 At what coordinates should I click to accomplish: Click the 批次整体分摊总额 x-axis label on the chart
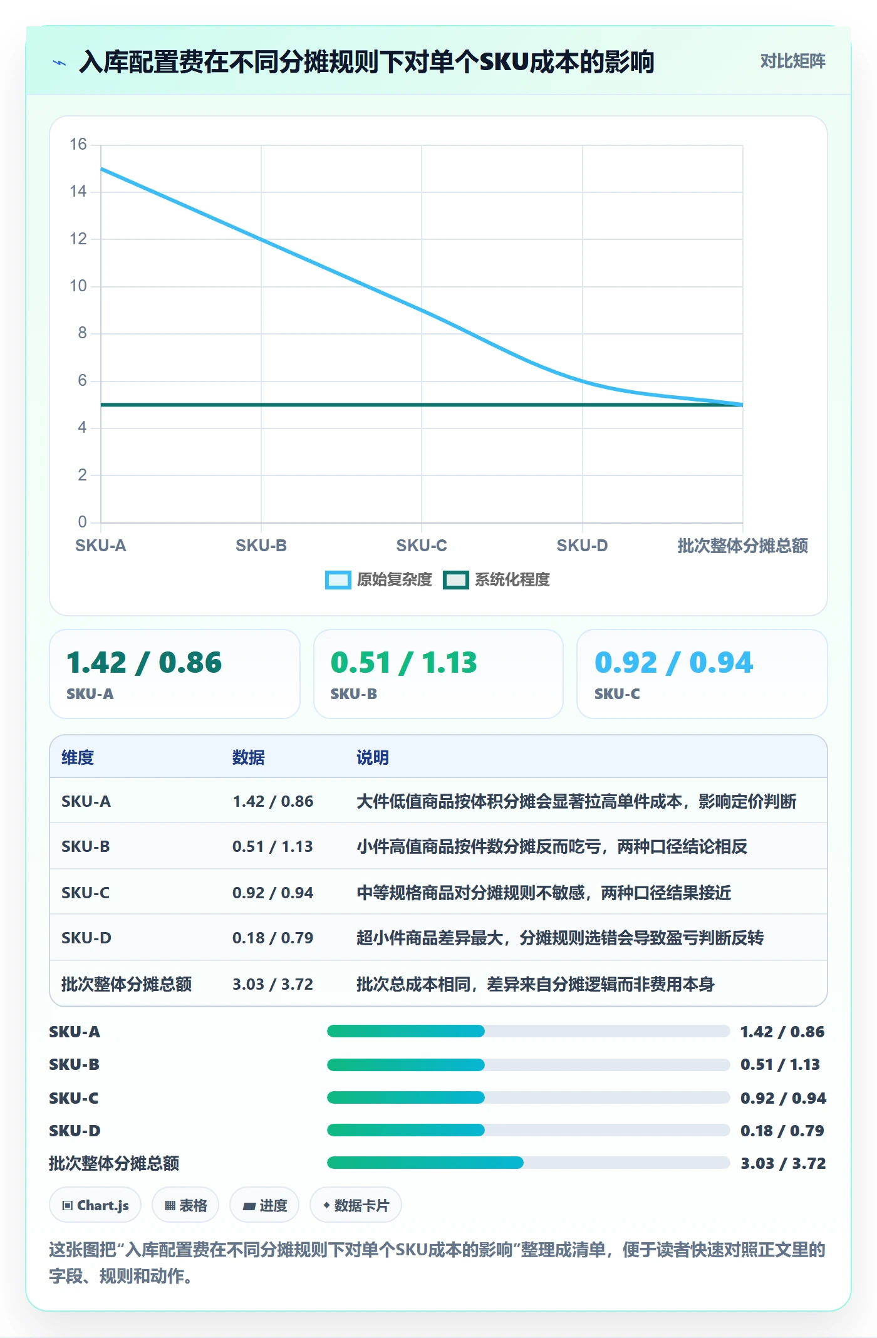click(743, 546)
